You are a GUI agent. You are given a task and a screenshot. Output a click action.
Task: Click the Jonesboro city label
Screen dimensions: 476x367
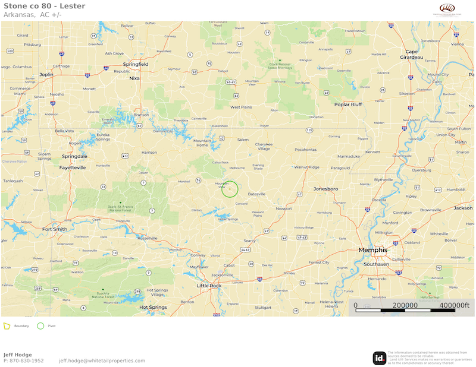(325, 189)
